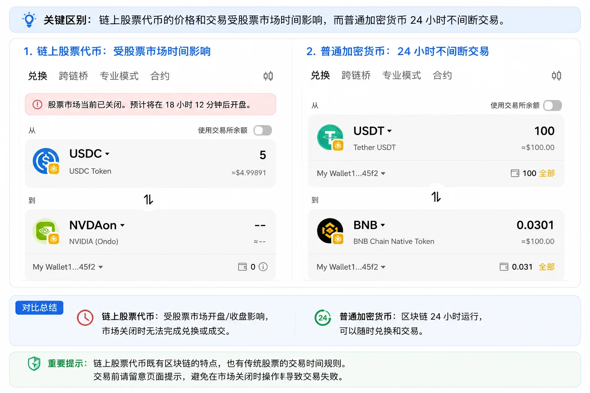Click heading 2. 普通加密货币
Screen dimensions: 590x393
point(398,51)
